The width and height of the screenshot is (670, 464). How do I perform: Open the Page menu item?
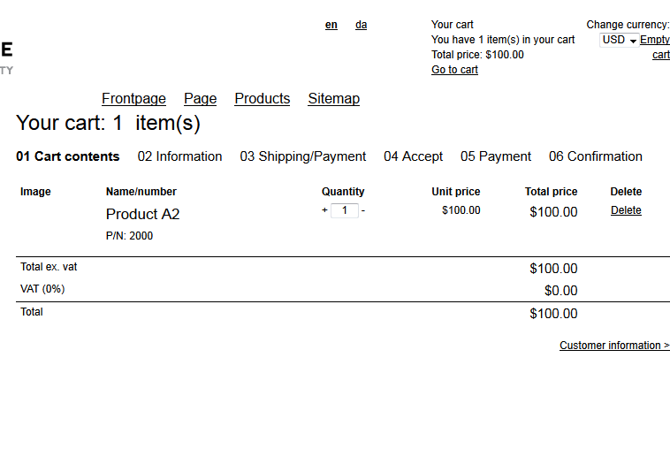[x=201, y=99]
